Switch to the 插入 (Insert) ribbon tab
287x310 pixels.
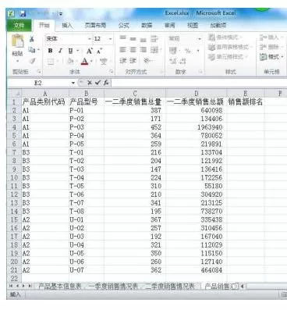click(67, 25)
